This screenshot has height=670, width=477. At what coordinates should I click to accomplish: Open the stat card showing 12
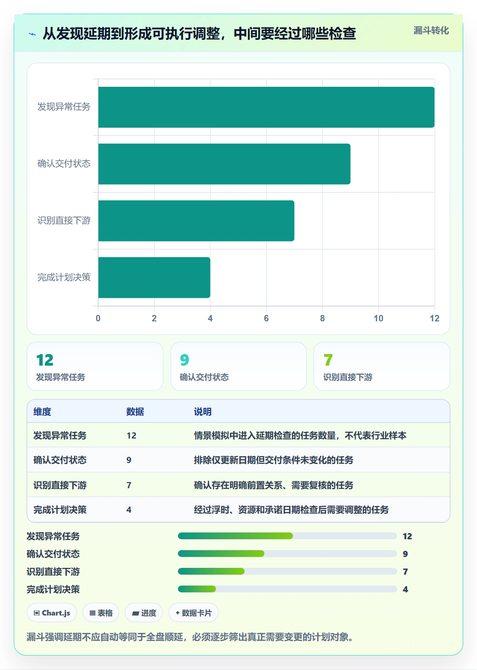pos(95,366)
